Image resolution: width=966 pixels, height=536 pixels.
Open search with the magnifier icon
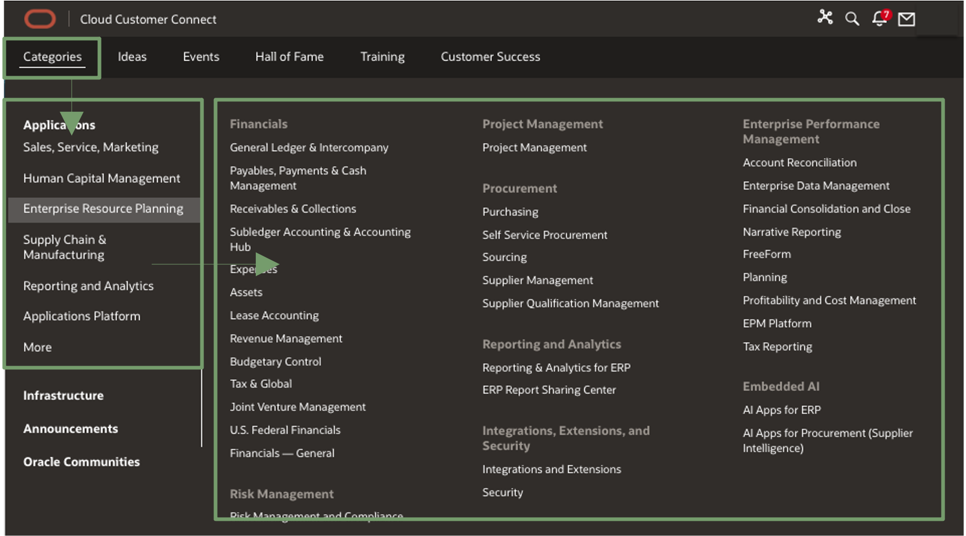pos(851,19)
